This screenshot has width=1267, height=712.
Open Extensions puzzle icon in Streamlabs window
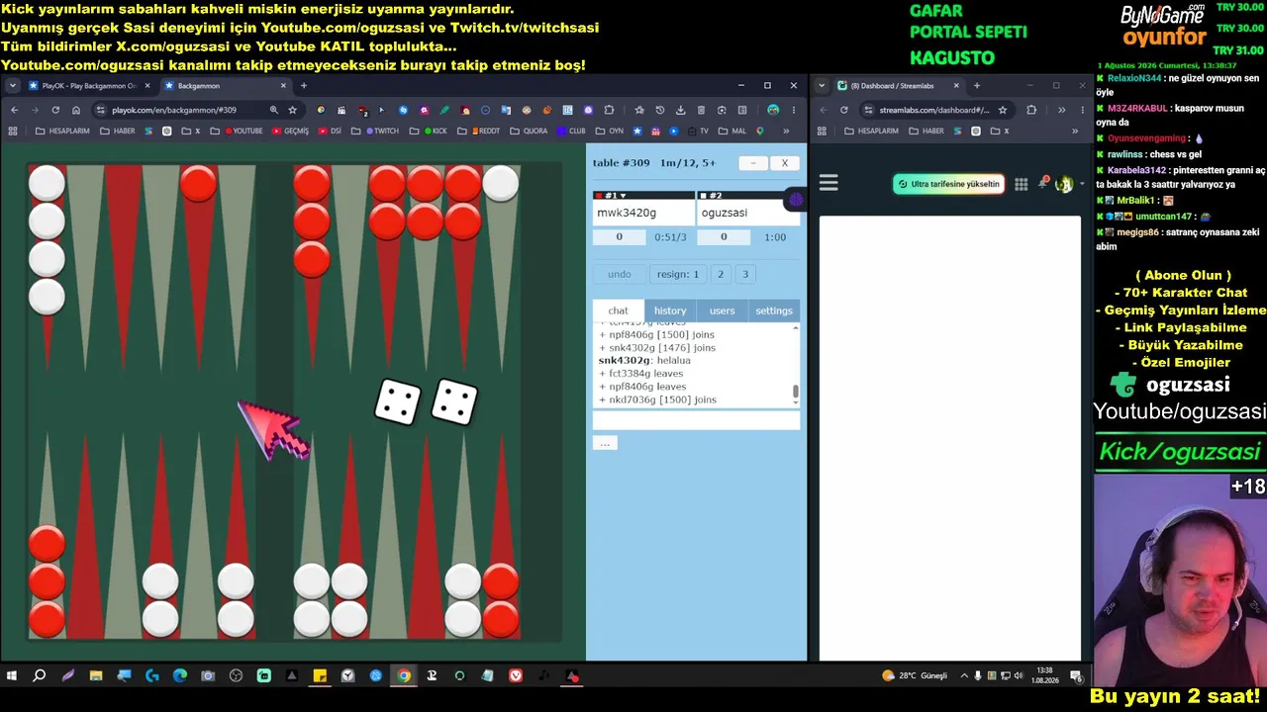point(1031,110)
